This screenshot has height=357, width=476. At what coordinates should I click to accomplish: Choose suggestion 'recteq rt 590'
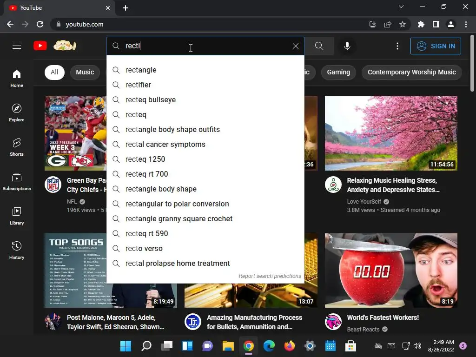(x=205, y=233)
